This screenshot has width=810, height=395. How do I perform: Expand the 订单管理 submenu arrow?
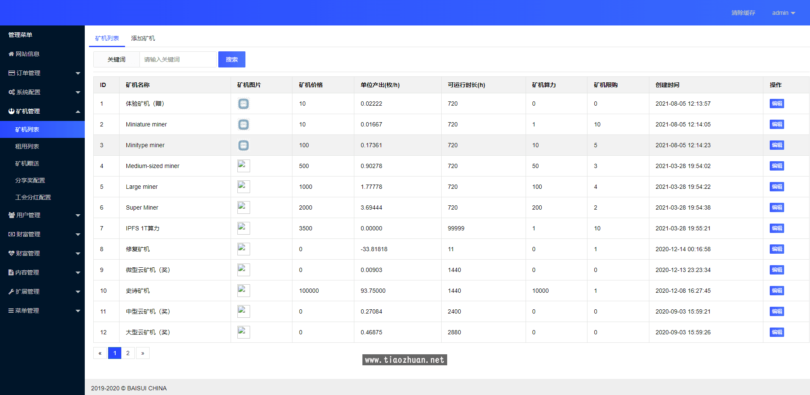coord(78,73)
